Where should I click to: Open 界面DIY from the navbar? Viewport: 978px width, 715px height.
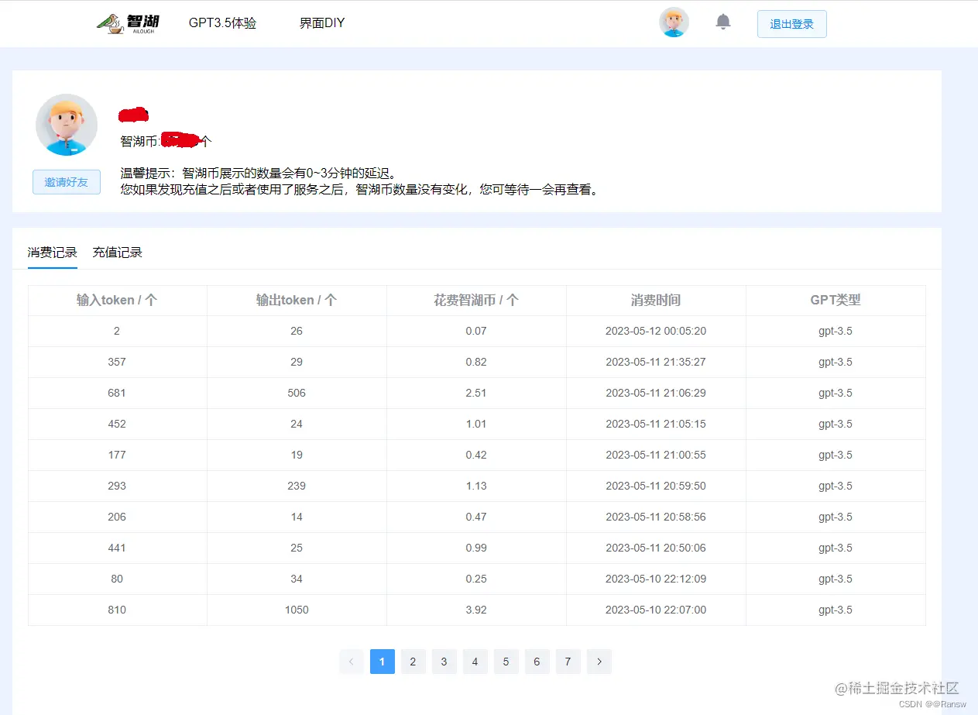pos(322,22)
